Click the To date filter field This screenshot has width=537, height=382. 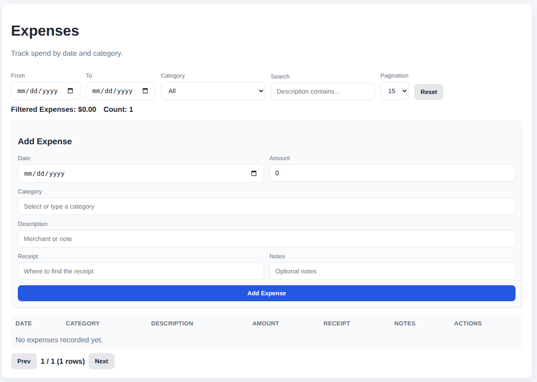pyautogui.click(x=114, y=91)
